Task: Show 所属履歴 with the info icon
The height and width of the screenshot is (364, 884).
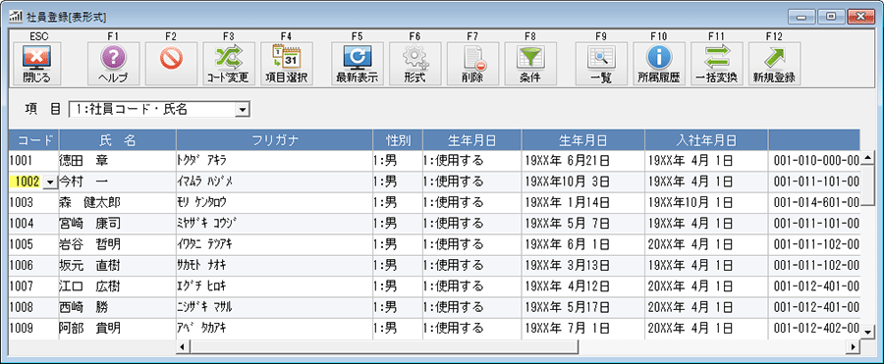Action: pos(659,64)
